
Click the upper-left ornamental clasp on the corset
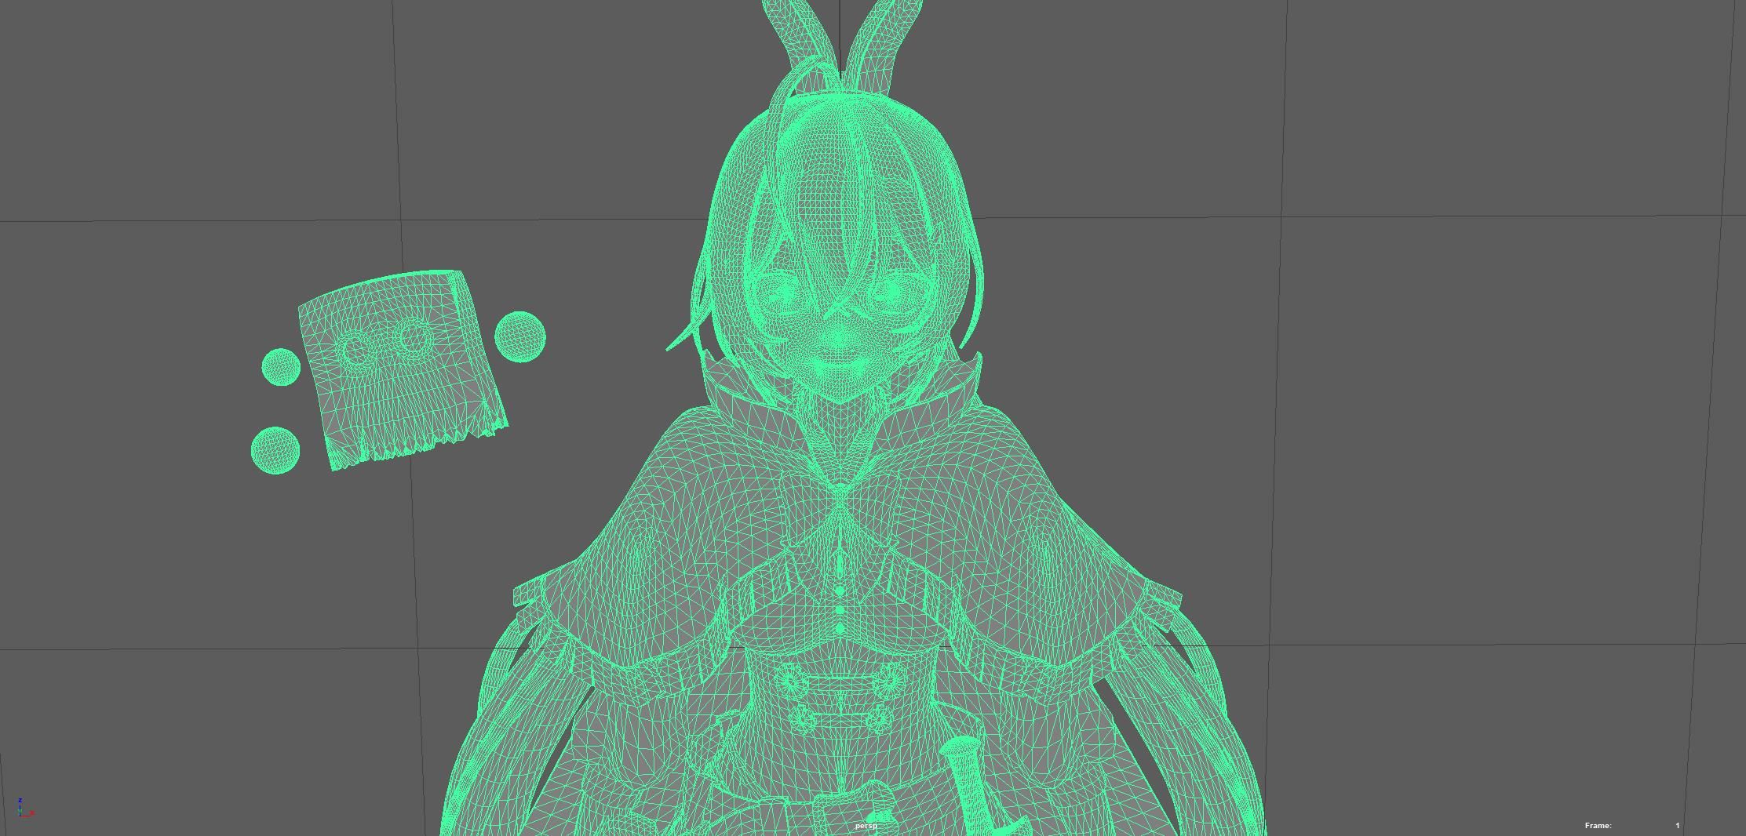[791, 681]
